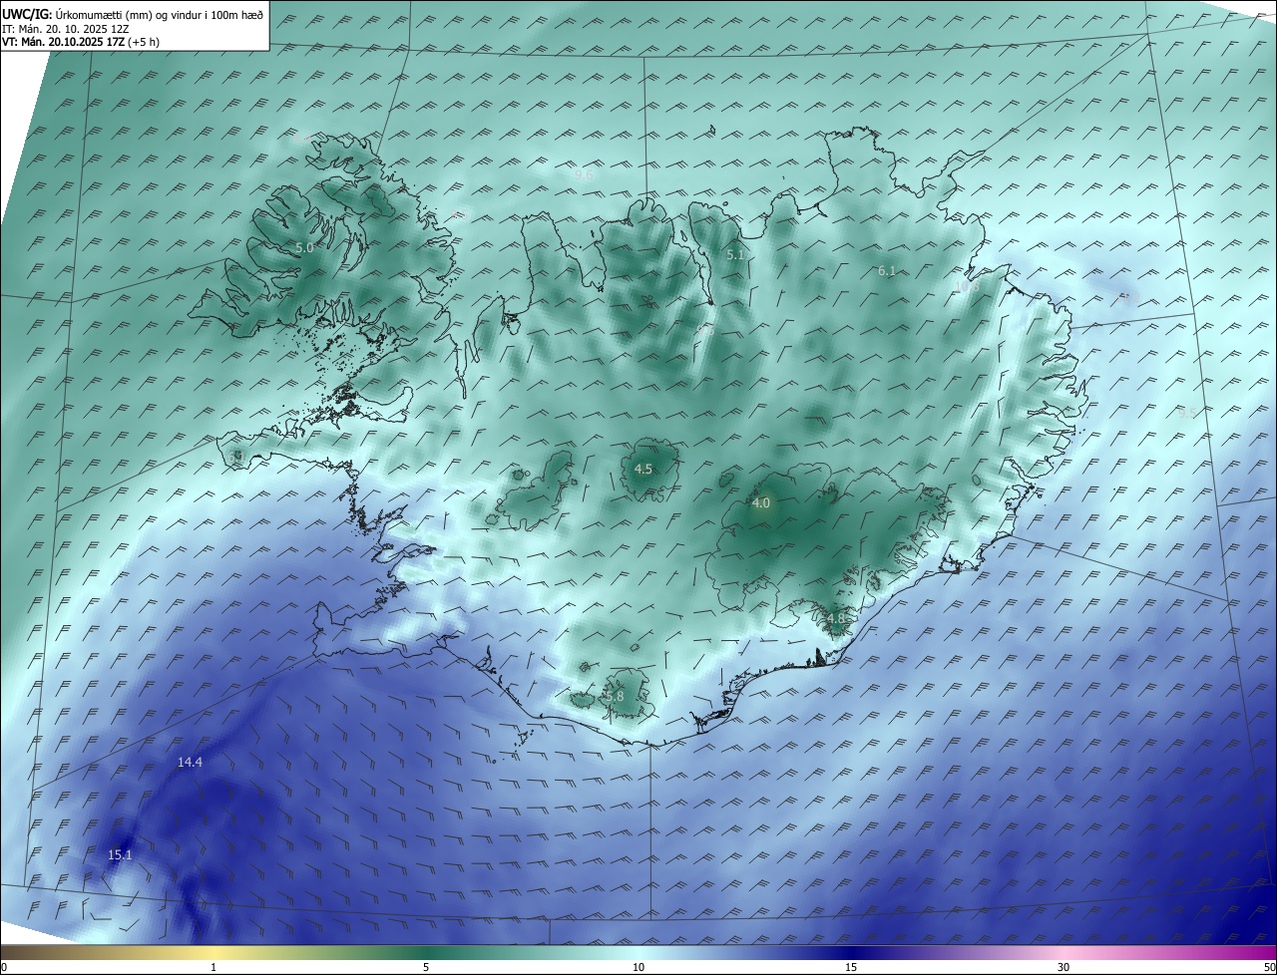Image resolution: width=1277 pixels, height=975 pixels.
Task: Click the 0 tick on the color scale
Action: (x=4, y=967)
